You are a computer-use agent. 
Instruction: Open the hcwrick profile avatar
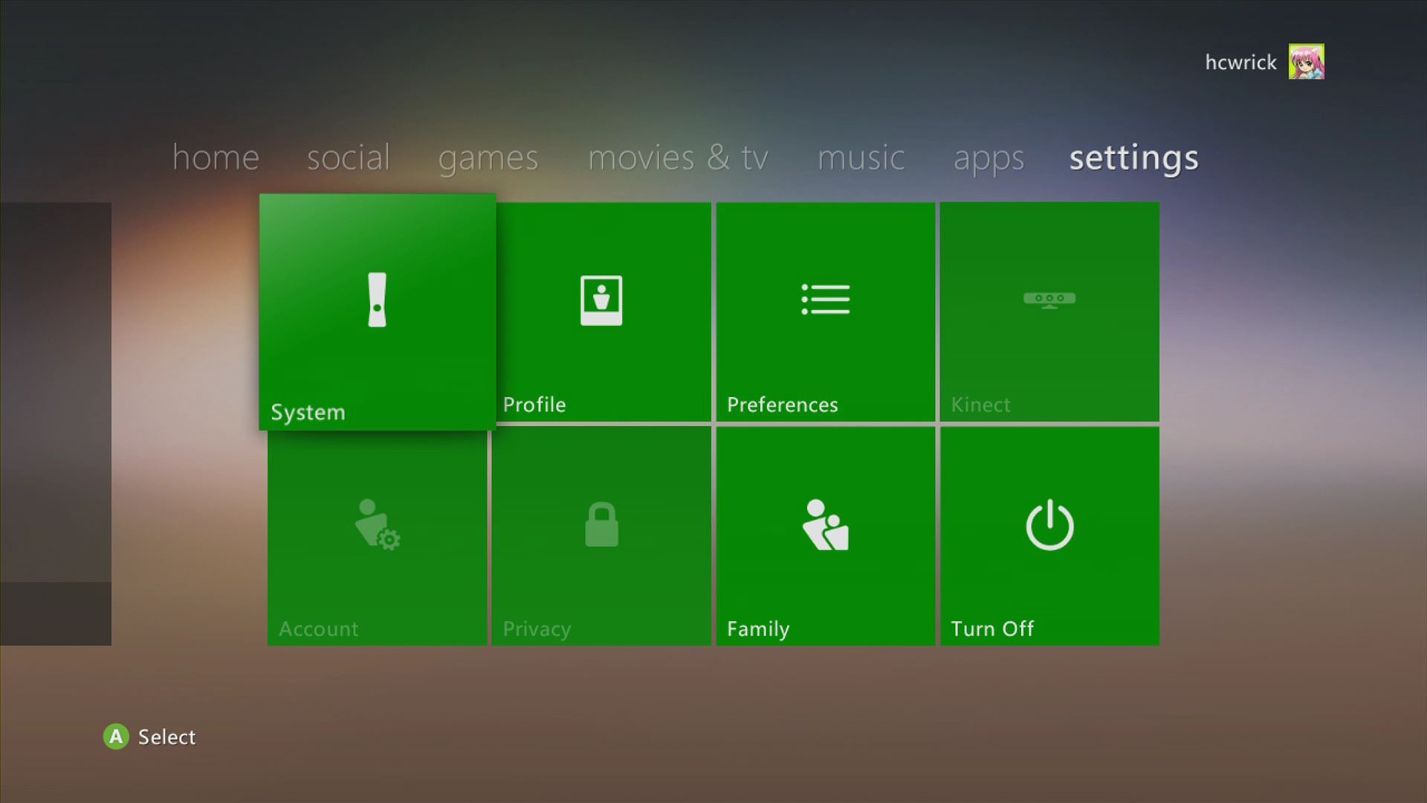pyautogui.click(x=1308, y=62)
